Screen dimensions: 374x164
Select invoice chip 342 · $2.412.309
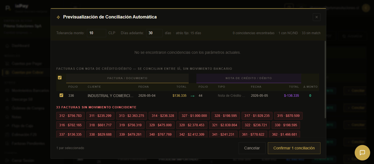coord(192,135)
